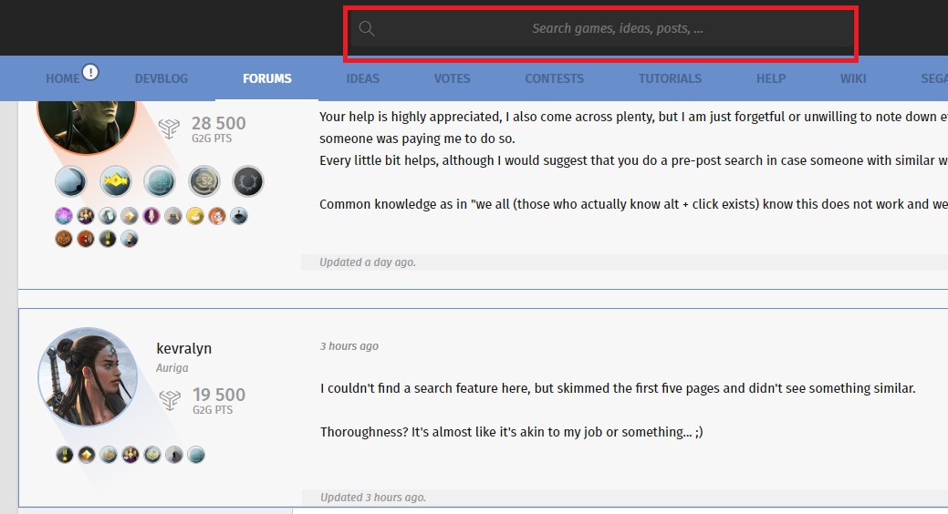
Task: Go to the Wiki tab
Action: [853, 78]
